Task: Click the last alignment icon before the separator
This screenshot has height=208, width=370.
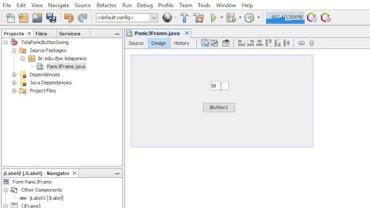Action: click(x=287, y=43)
